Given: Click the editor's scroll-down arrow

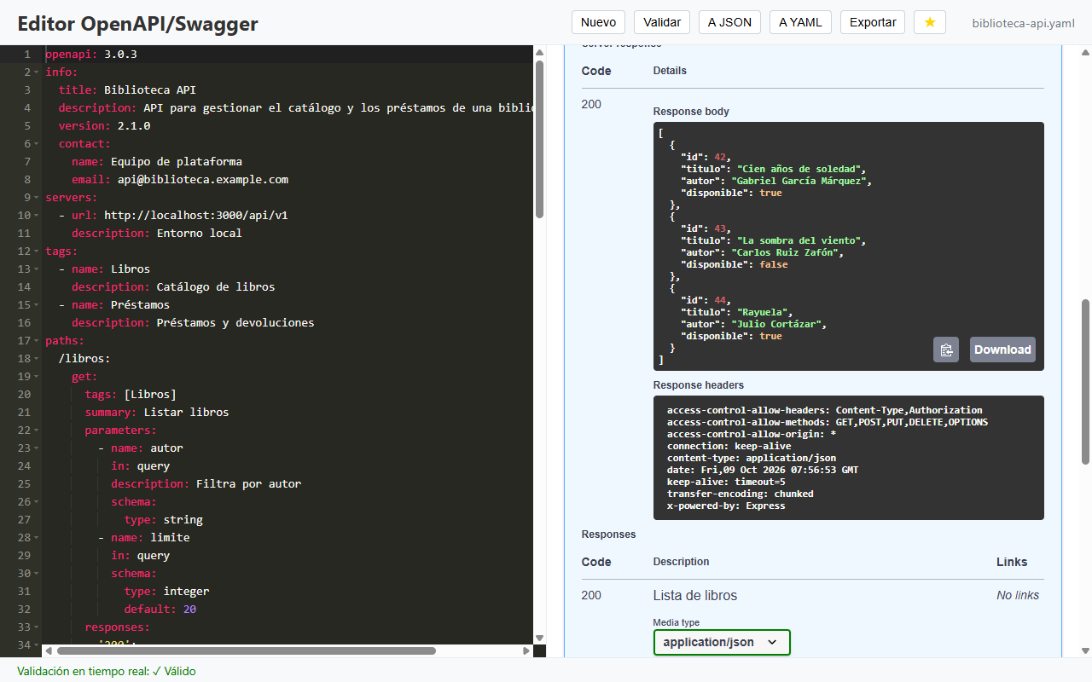Looking at the screenshot, I should pos(539,638).
